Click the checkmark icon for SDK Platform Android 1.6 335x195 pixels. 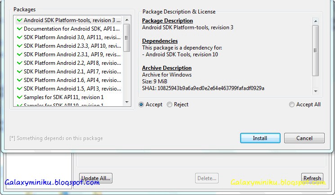coord(19,80)
